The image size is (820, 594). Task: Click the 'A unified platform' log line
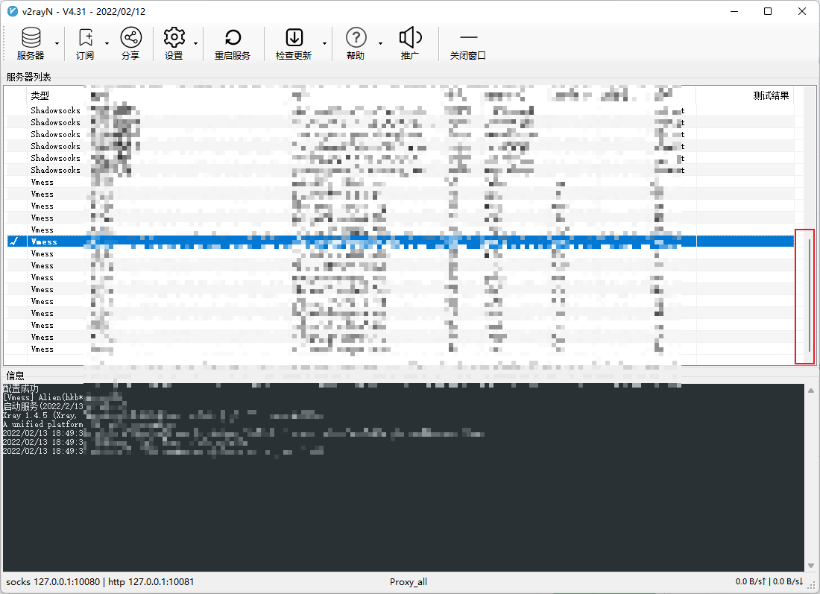pyautogui.click(x=43, y=424)
